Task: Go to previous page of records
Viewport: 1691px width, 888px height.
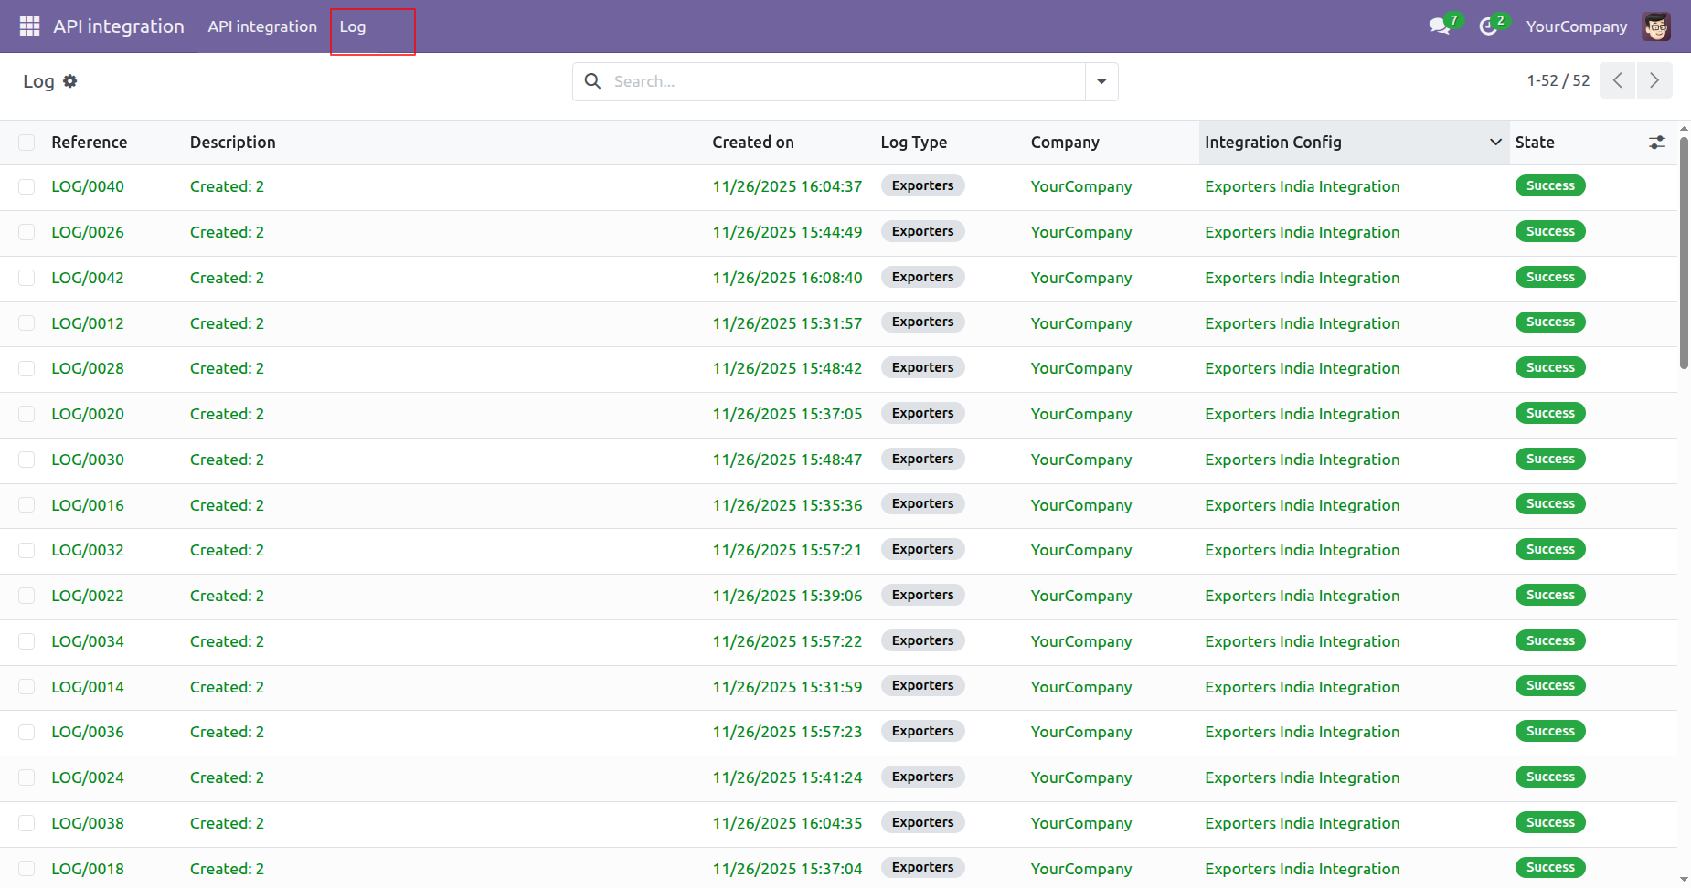Action: 1617,80
